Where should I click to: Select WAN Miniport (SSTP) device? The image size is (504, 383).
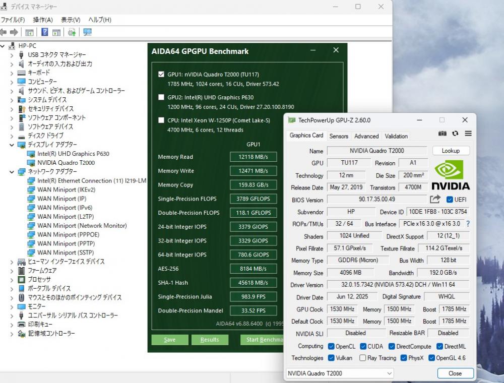tap(66, 252)
